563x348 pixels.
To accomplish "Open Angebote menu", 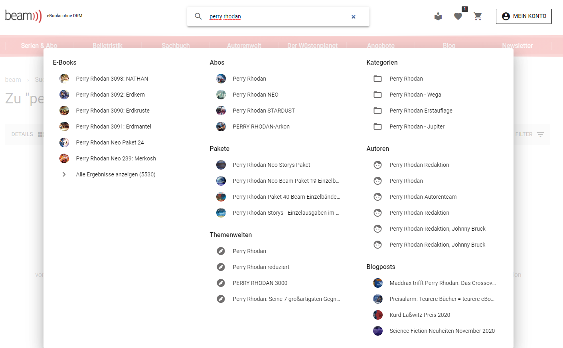I will point(381,45).
